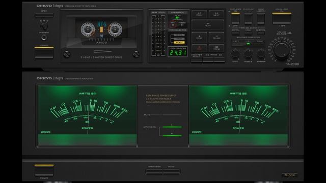Click the red REC button
326x183 pixels.
click(x=199, y=48)
